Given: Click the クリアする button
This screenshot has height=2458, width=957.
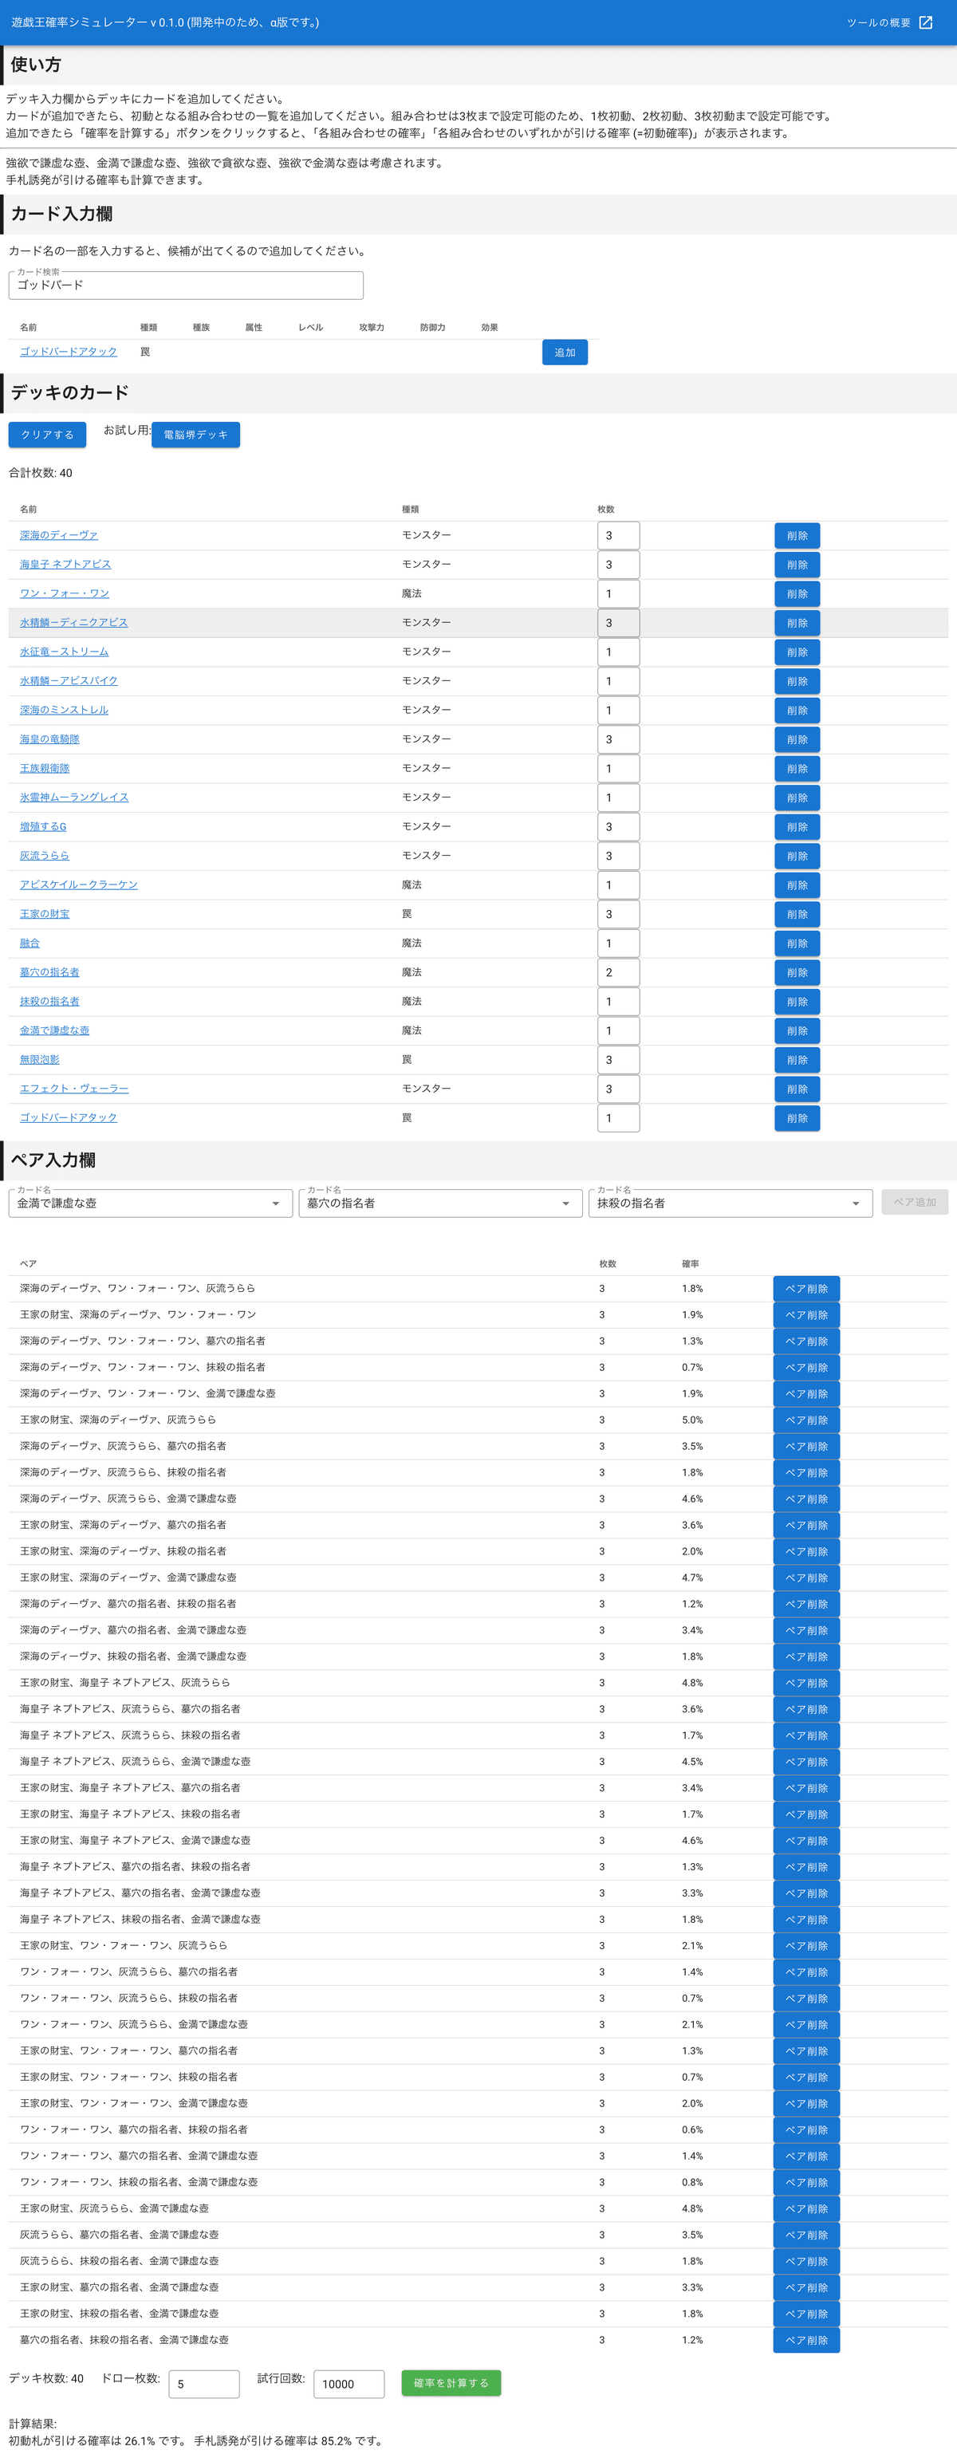Looking at the screenshot, I should [x=48, y=435].
